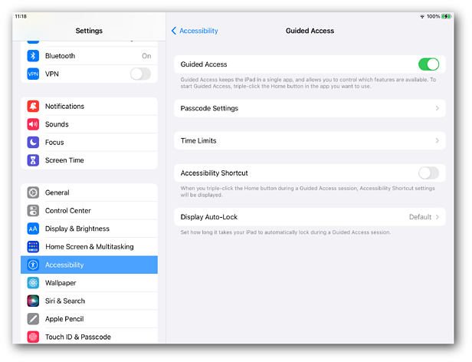Open Home Screen & Multitasking

[x=89, y=247]
